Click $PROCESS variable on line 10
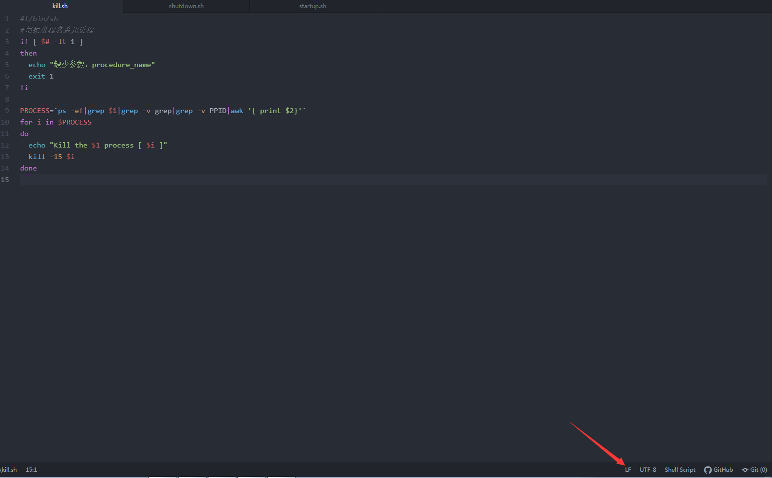The height and width of the screenshot is (478, 772). [x=75, y=122]
